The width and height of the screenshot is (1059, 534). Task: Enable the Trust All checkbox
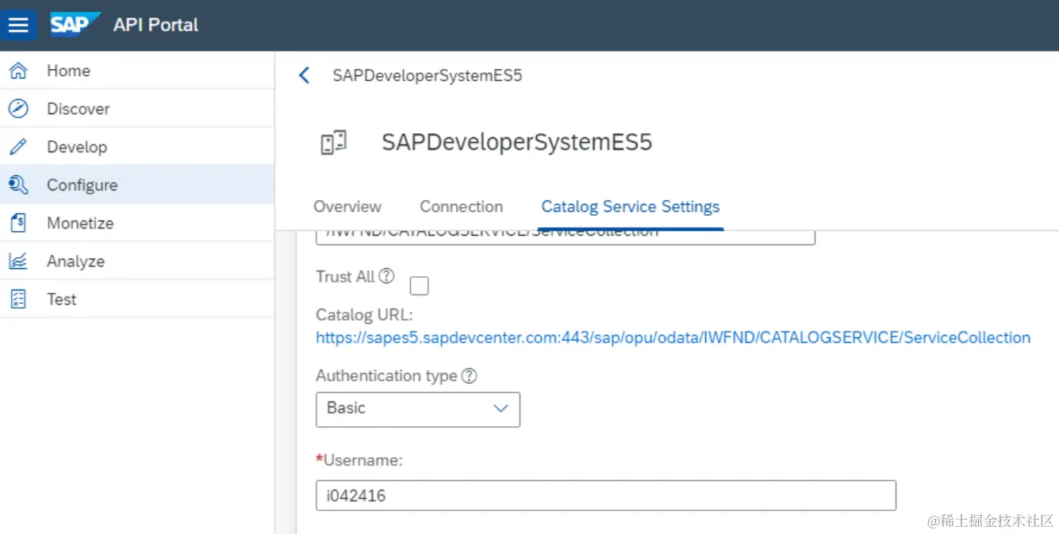(419, 286)
